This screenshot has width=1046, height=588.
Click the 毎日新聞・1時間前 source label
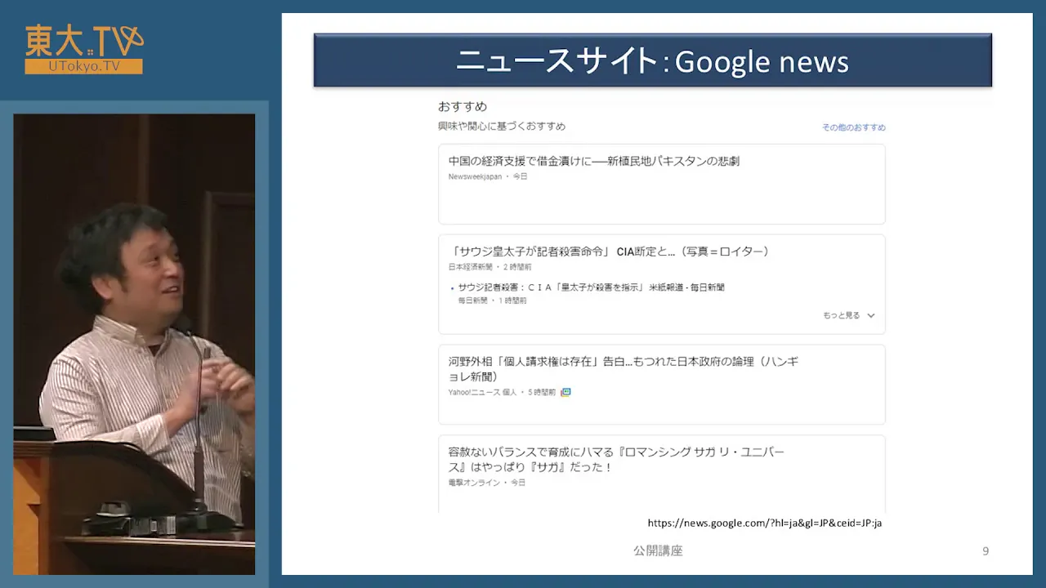(492, 301)
